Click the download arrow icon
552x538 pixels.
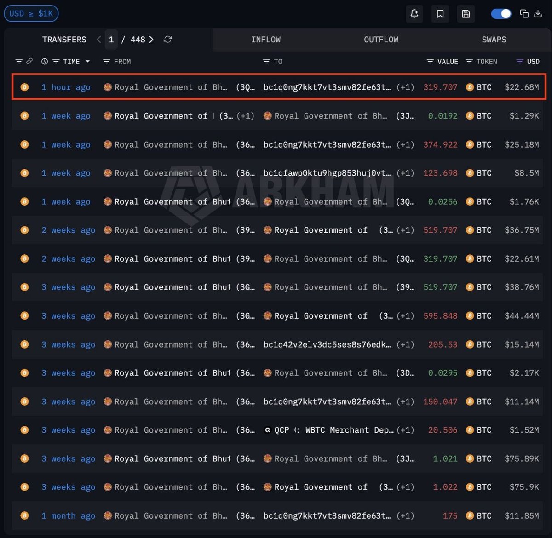point(538,14)
